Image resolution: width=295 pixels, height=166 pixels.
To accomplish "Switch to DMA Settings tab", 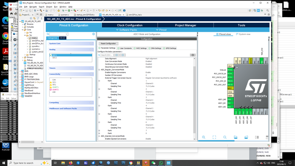I will click(155, 48).
